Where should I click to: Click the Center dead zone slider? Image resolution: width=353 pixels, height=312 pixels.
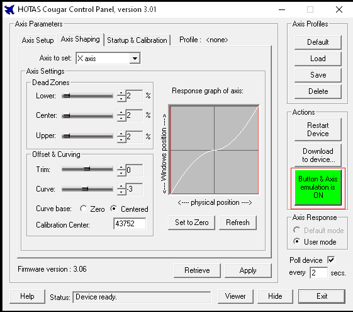pyautogui.click(x=87, y=115)
